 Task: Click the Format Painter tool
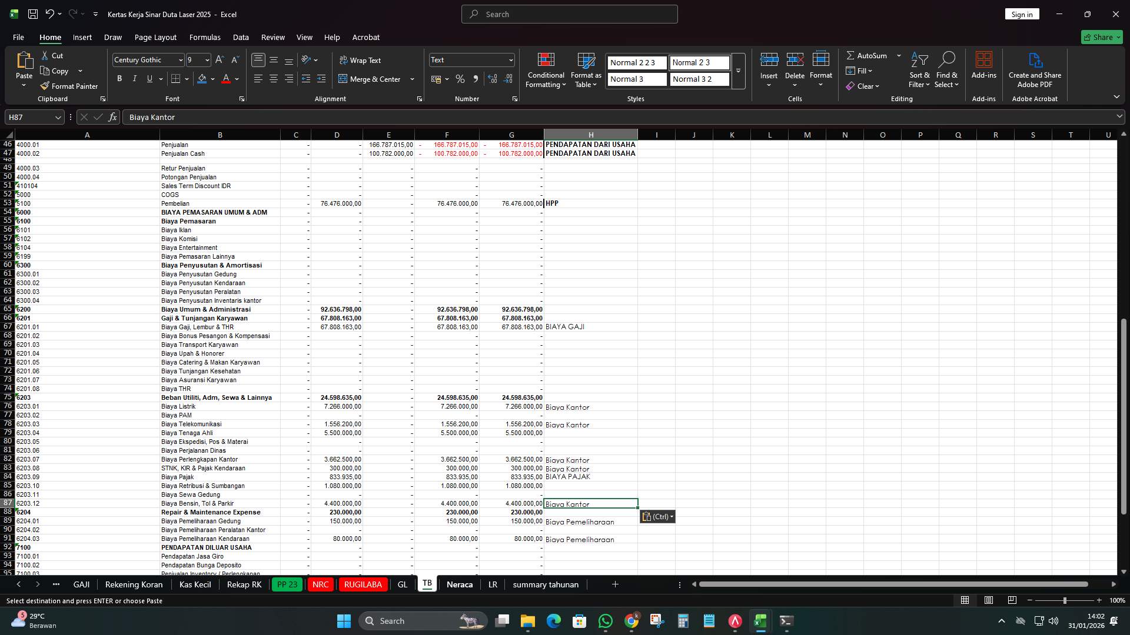(69, 86)
